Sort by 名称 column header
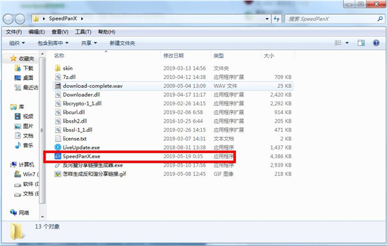The image size is (387, 246). [59, 56]
